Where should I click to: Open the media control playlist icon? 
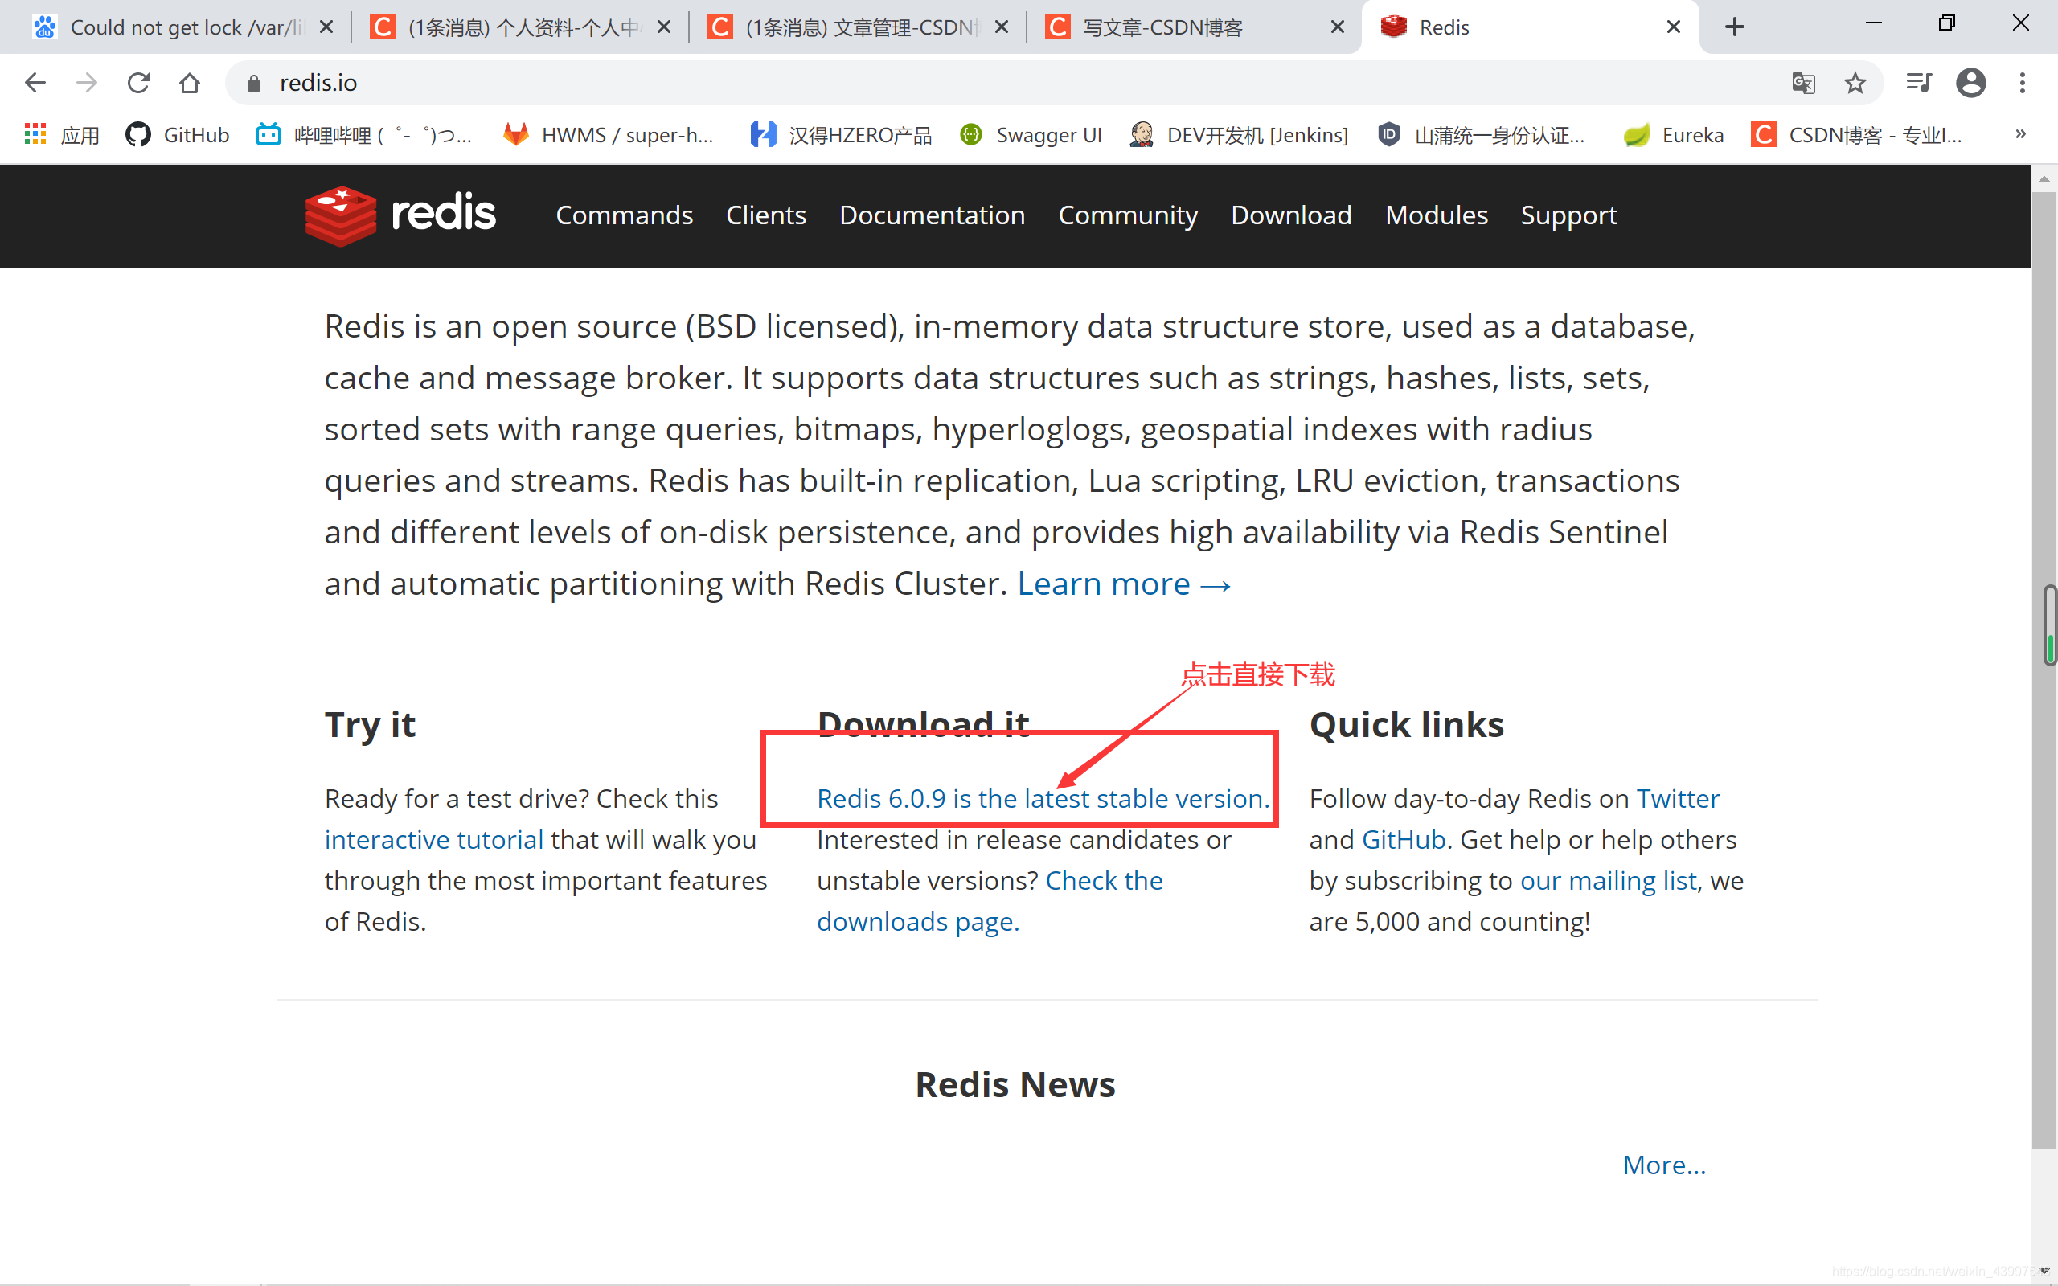tap(1920, 83)
